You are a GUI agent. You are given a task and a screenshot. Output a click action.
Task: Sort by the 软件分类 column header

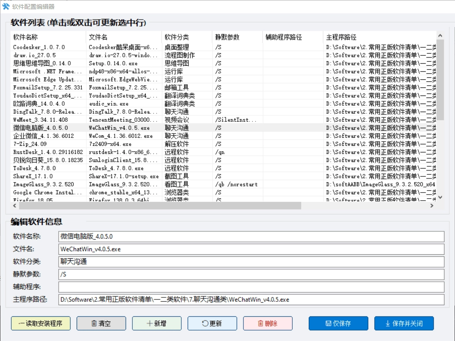click(187, 37)
